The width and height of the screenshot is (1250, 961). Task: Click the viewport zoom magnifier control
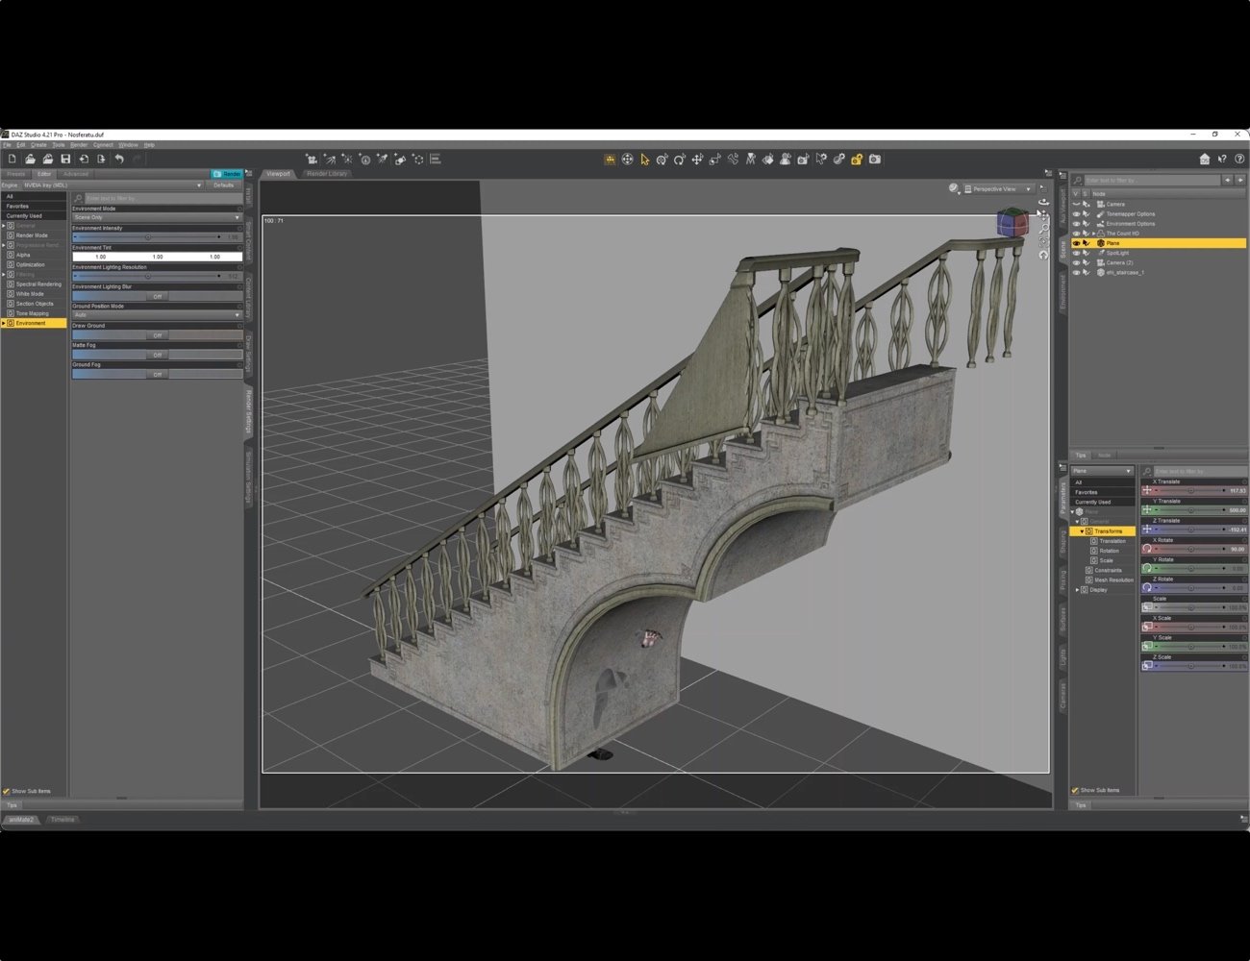click(1043, 229)
